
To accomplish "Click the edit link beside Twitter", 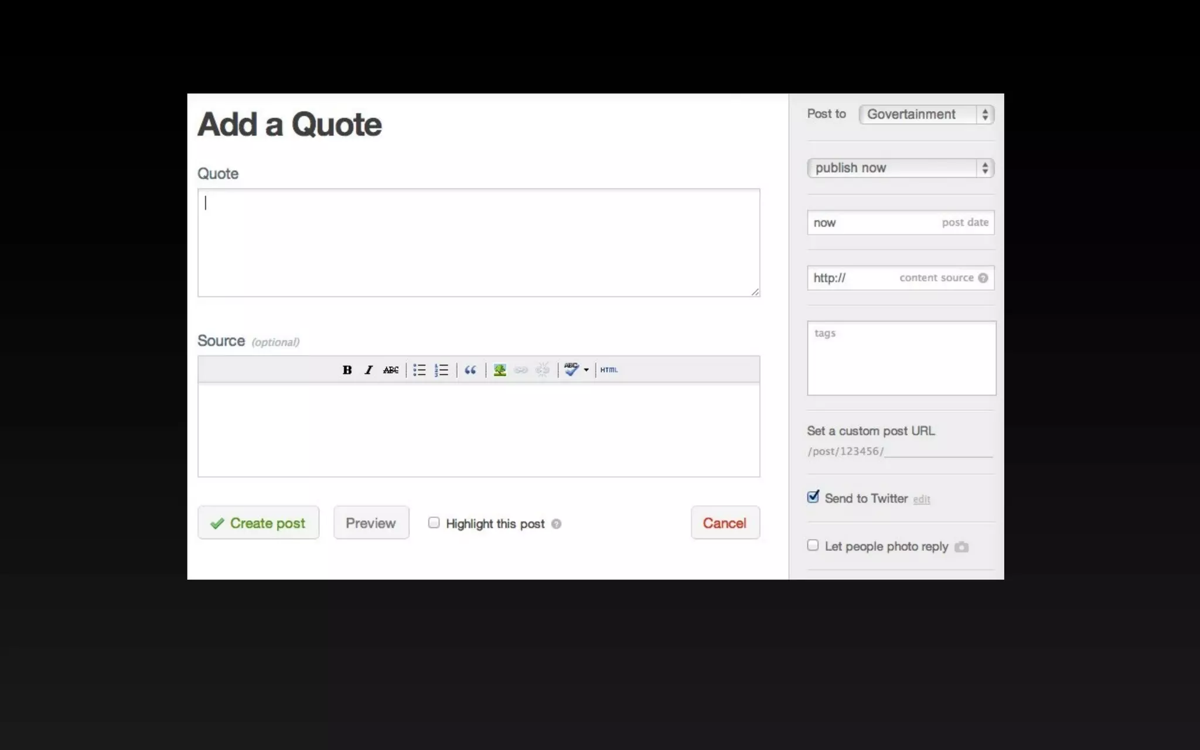I will point(921,499).
